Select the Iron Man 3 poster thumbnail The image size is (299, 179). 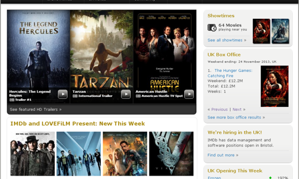(x=125, y=154)
